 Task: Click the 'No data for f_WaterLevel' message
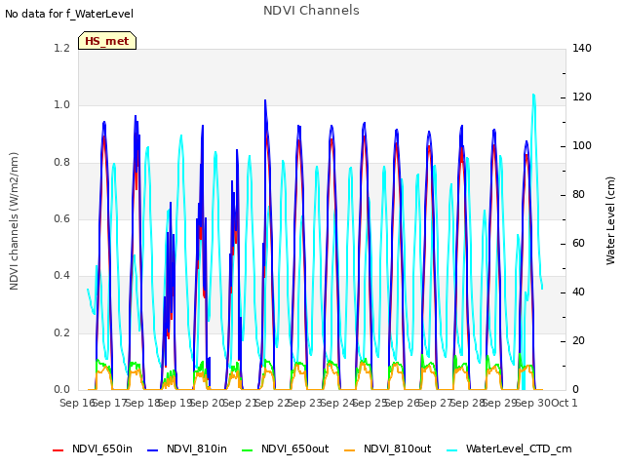[69, 14]
